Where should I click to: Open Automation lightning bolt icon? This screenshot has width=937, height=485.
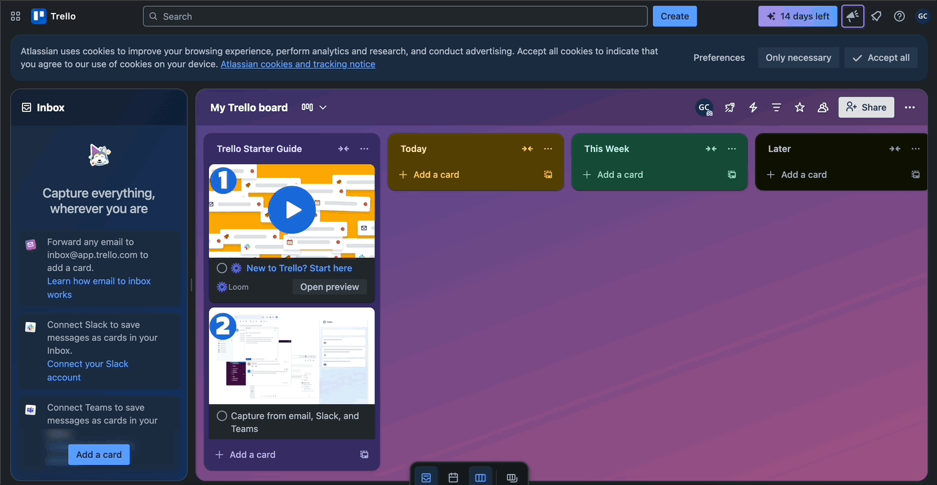753,107
